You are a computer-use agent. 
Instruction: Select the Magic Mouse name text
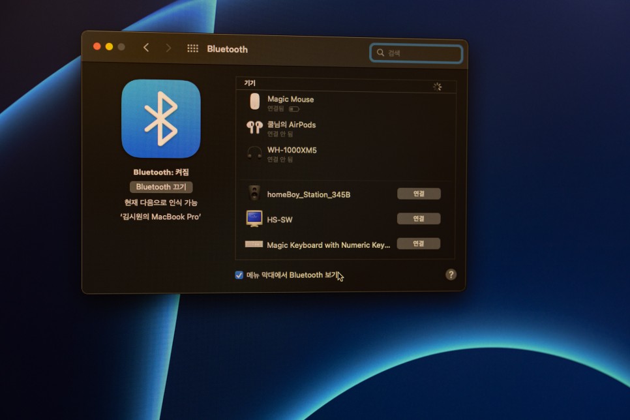(290, 99)
